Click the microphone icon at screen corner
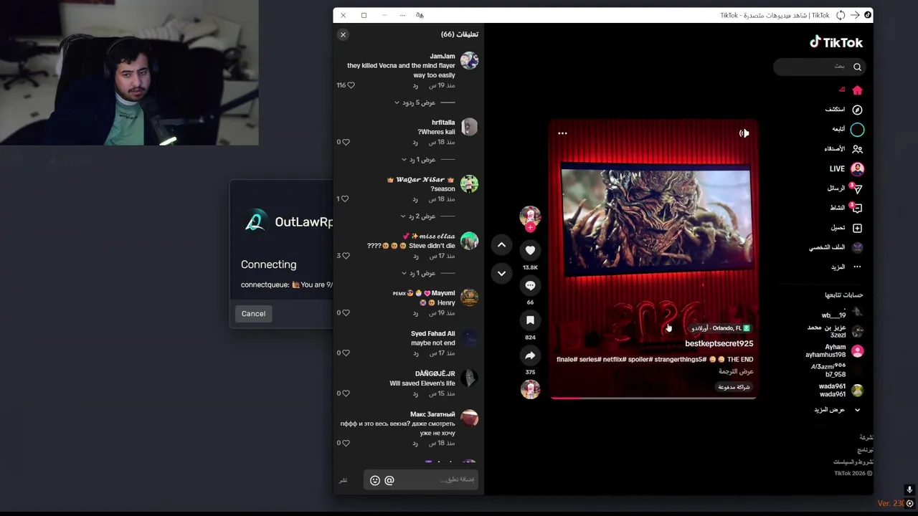The height and width of the screenshot is (516, 918). coord(909,490)
